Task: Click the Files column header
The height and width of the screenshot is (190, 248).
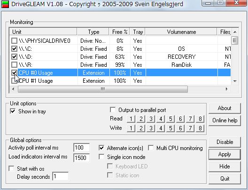Action: pos(224,32)
